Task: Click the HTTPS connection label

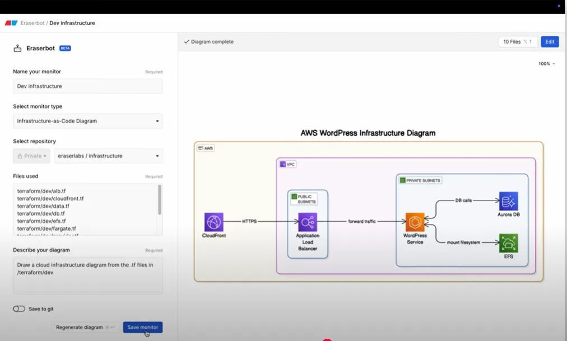Action: click(249, 221)
